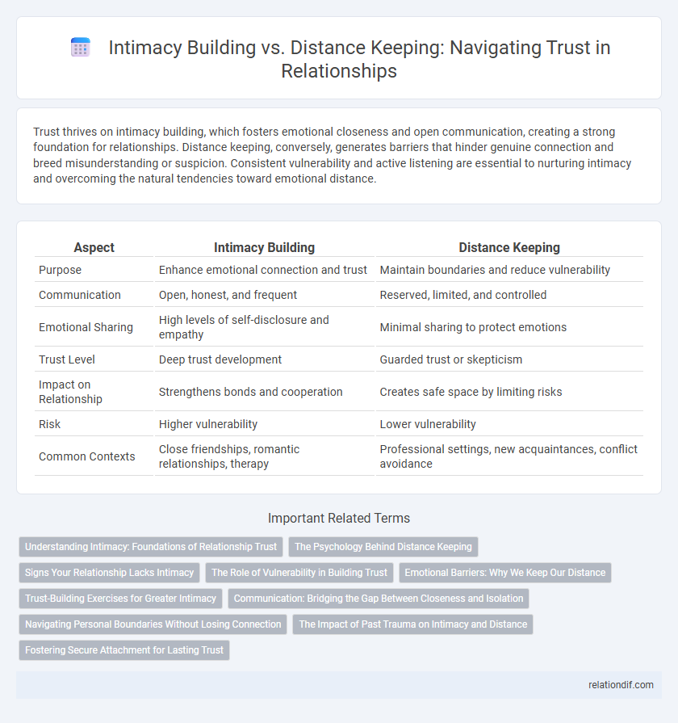Click the 'Distance Keeping' column header
This screenshot has width=678, height=723.
pos(509,248)
